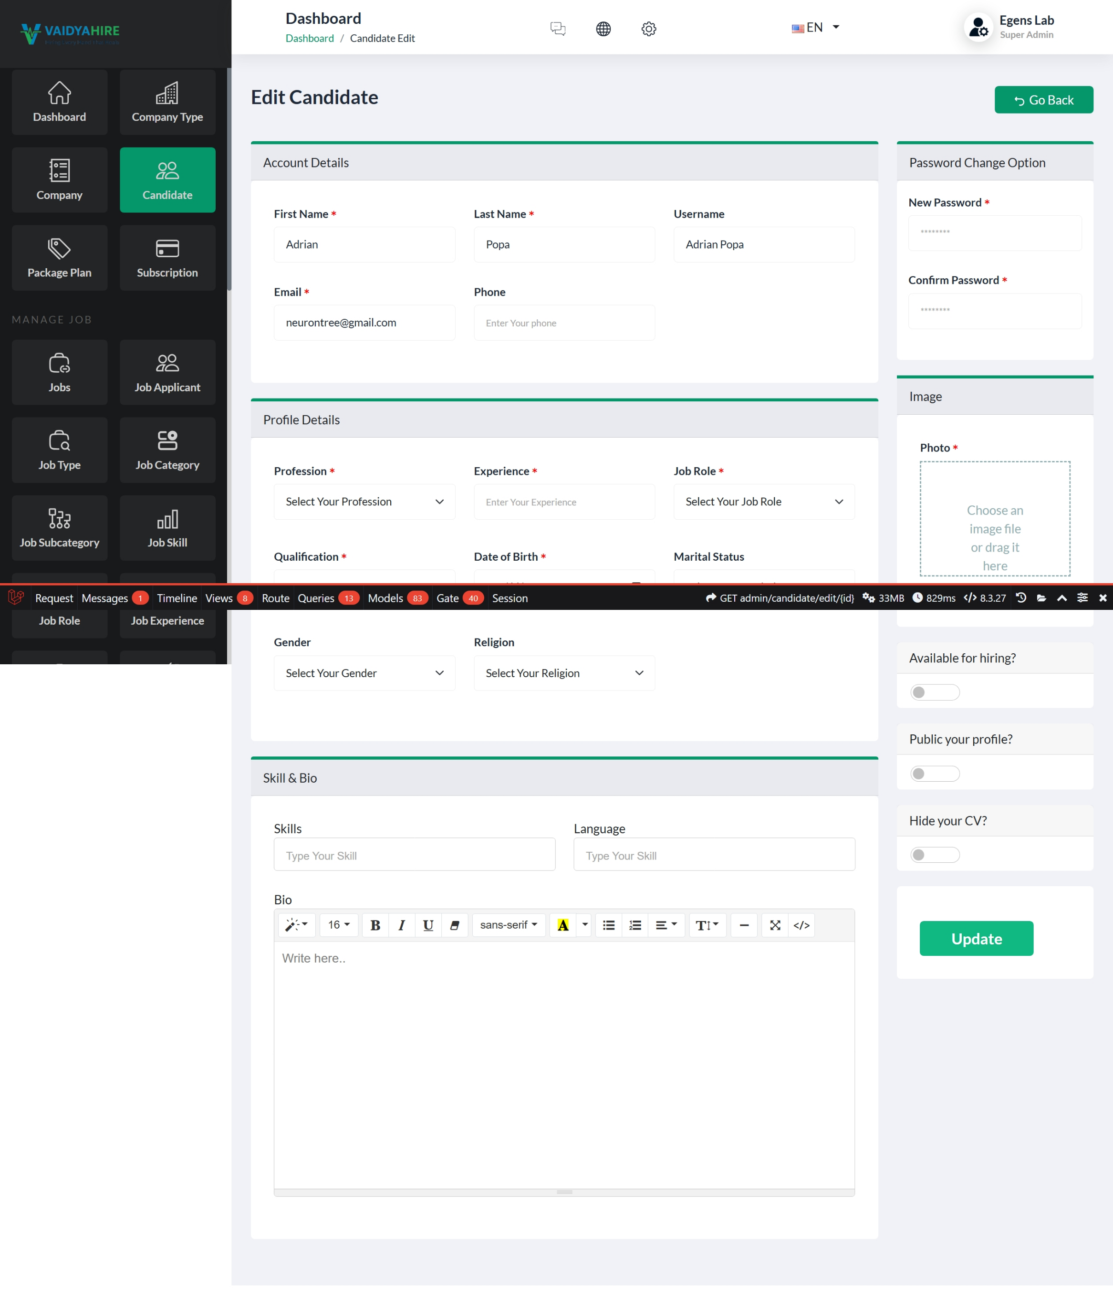Enable fullscreen mode in Bio editor
The width and height of the screenshot is (1113, 1309).
[x=775, y=925]
